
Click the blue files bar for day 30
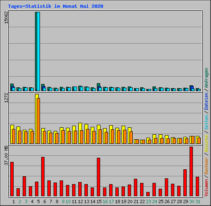click(192, 88)
